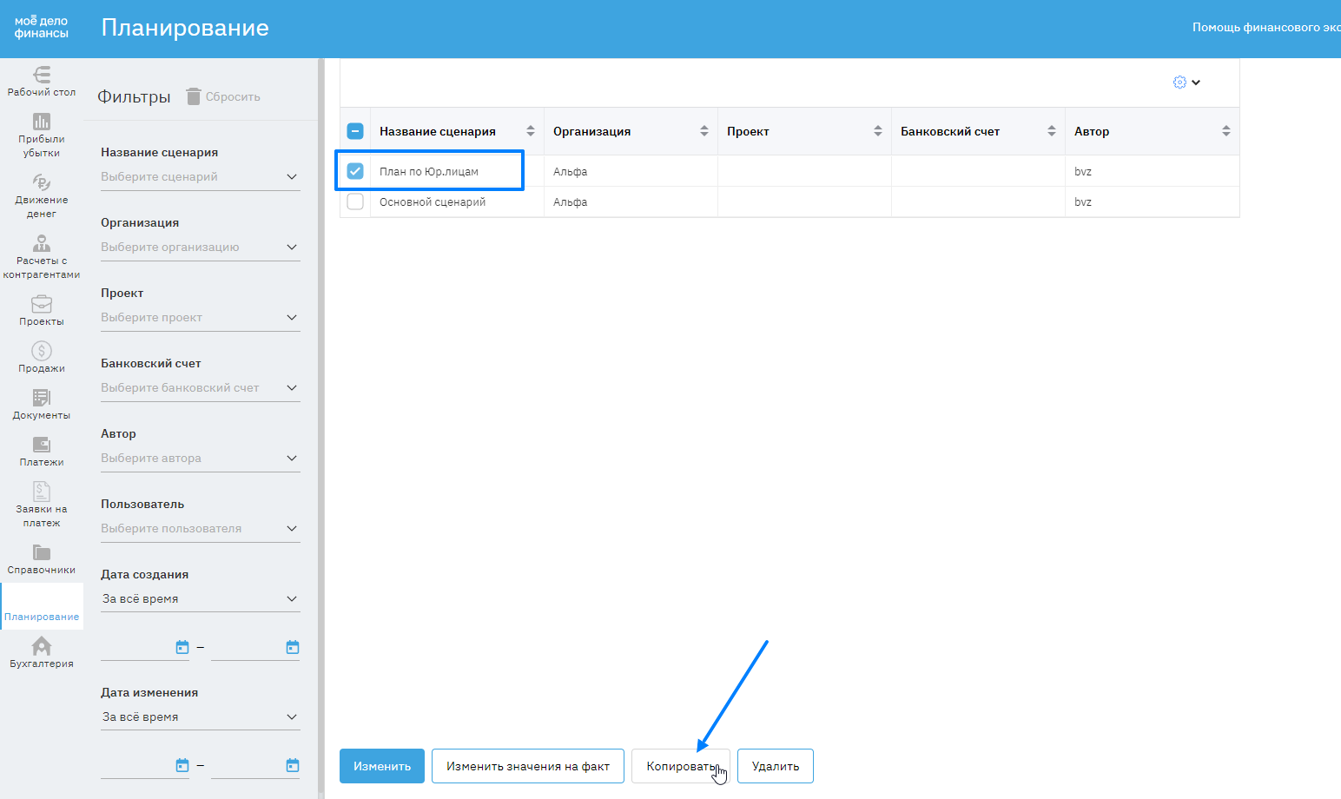
Task: Open Дата создания start date calendar icon
Action: (182, 647)
